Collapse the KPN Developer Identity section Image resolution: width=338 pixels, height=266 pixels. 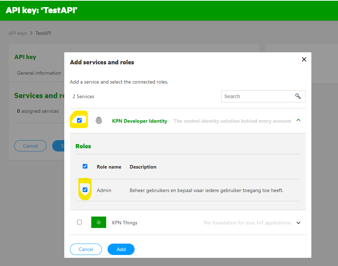(x=298, y=120)
